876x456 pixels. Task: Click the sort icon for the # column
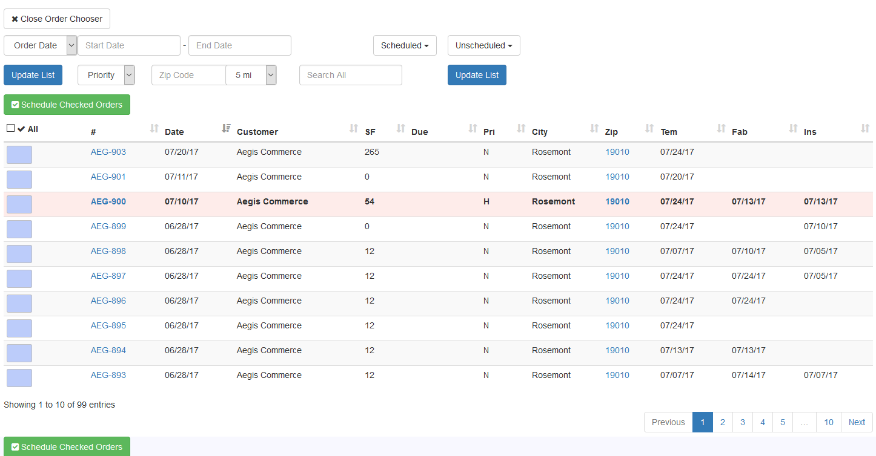tap(154, 128)
